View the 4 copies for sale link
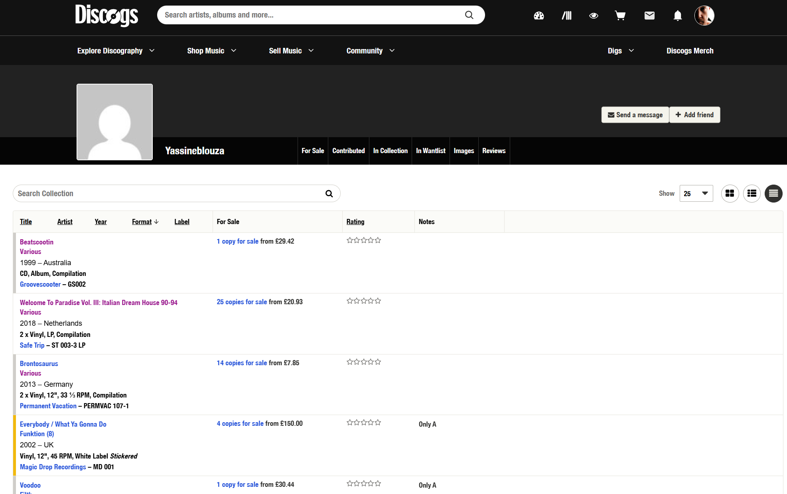The image size is (787, 494). coord(240,423)
